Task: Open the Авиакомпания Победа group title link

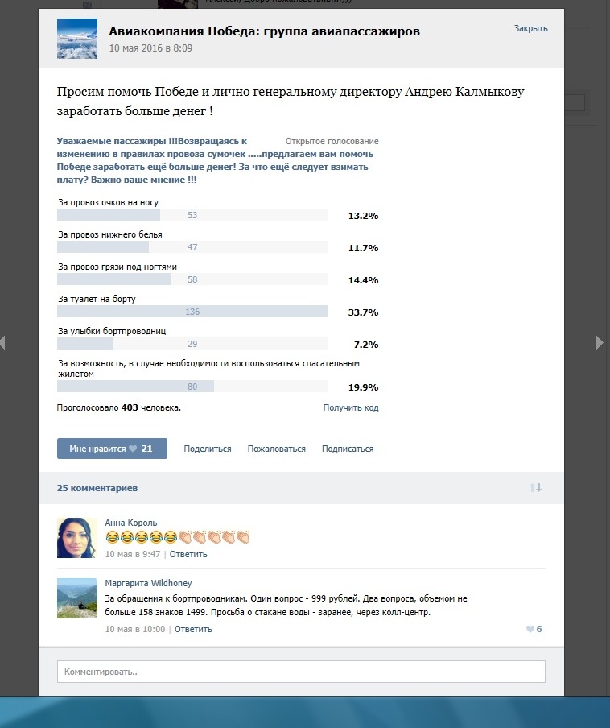Action: 264,31
